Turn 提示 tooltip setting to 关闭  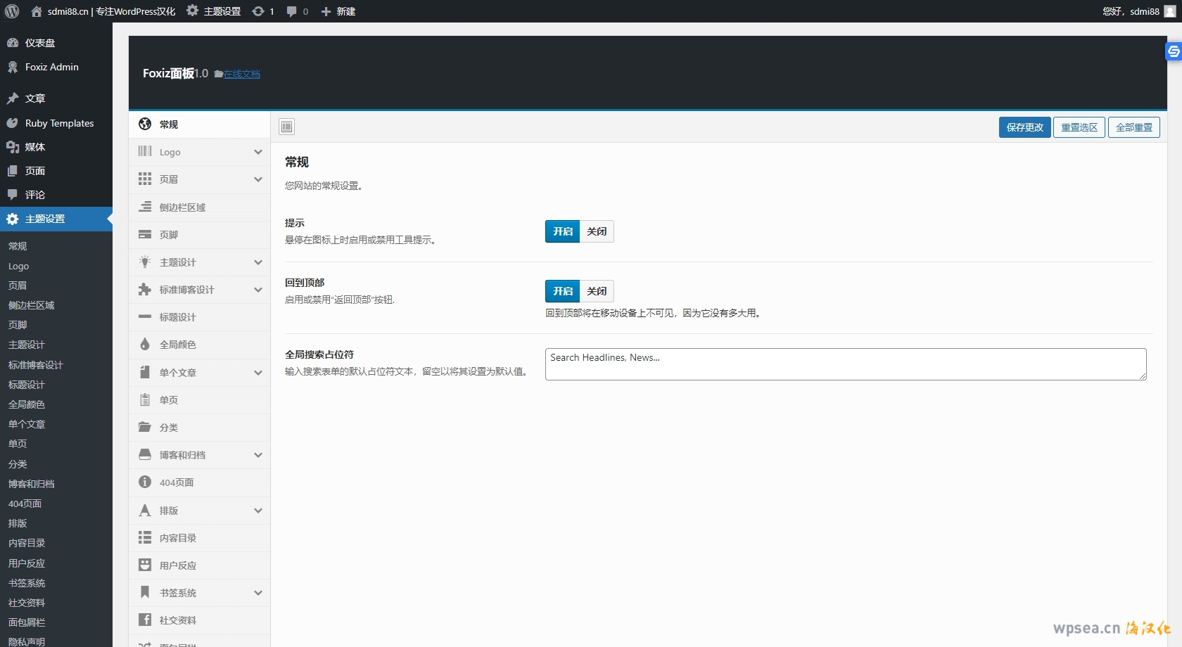point(597,231)
